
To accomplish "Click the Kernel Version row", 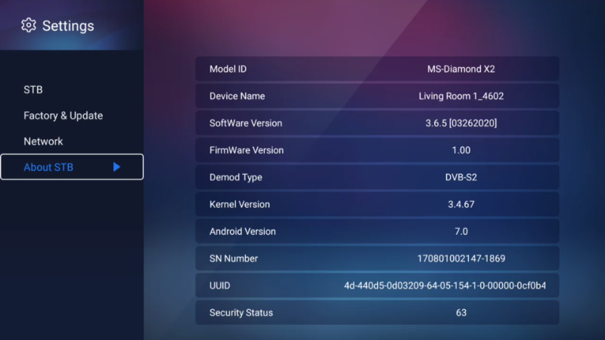I will tap(377, 205).
